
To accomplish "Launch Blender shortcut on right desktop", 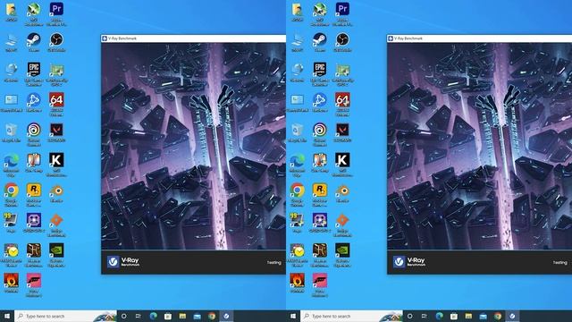I will click(x=342, y=191).
